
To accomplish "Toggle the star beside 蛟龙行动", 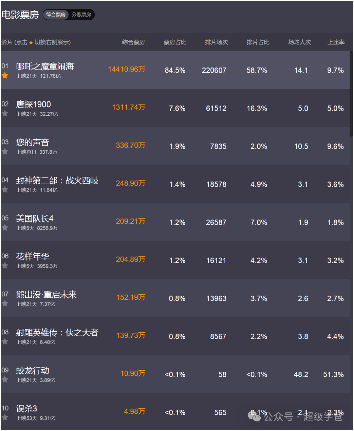I will click(x=5, y=379).
